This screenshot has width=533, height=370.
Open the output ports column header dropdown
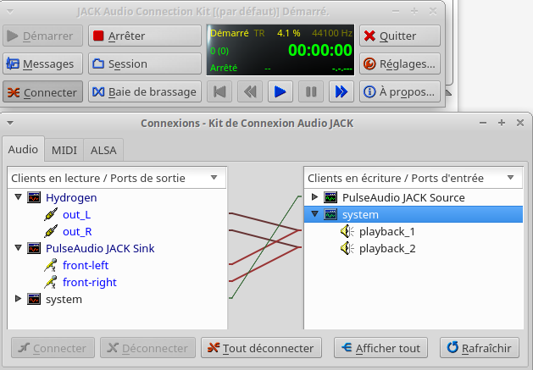point(214,177)
